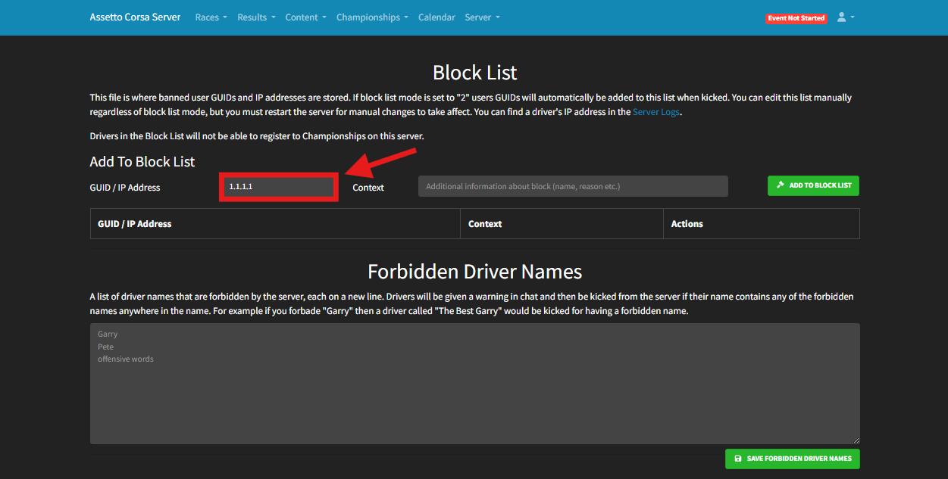Click the Event Not Started badge
The image size is (948, 479).
tap(796, 18)
